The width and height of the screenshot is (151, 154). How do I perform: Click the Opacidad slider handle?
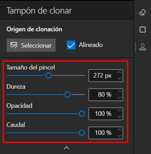[x=82, y=114]
